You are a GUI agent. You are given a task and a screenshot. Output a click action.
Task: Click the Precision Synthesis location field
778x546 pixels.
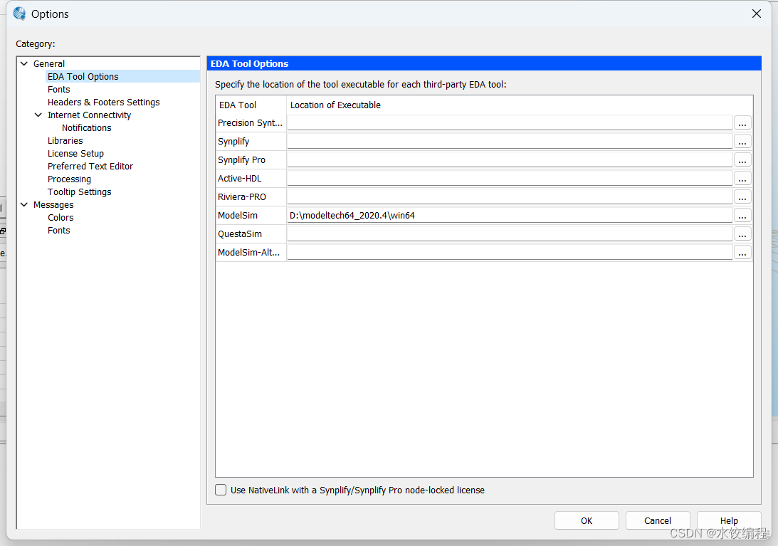point(510,122)
